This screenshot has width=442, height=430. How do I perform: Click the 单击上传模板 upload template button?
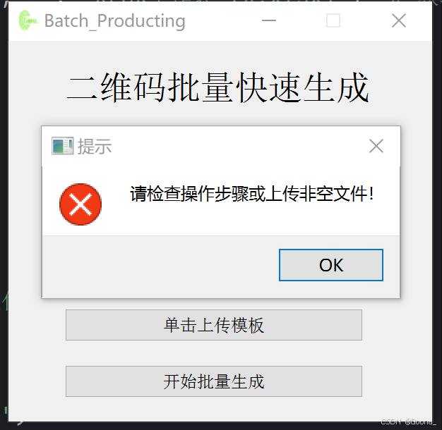214,325
